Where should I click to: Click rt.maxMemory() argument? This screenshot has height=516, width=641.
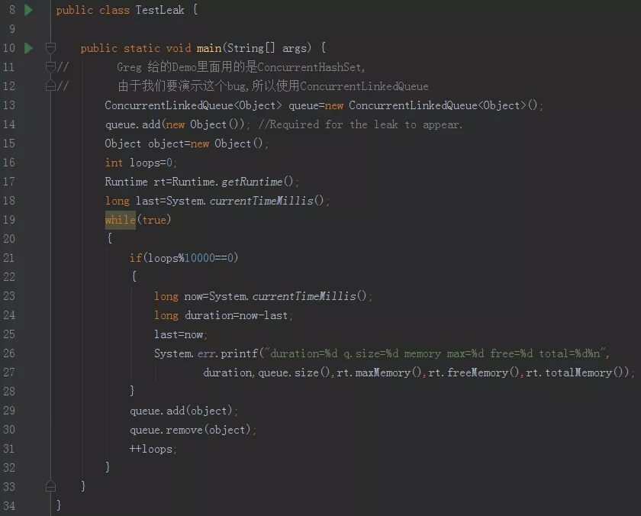378,372
